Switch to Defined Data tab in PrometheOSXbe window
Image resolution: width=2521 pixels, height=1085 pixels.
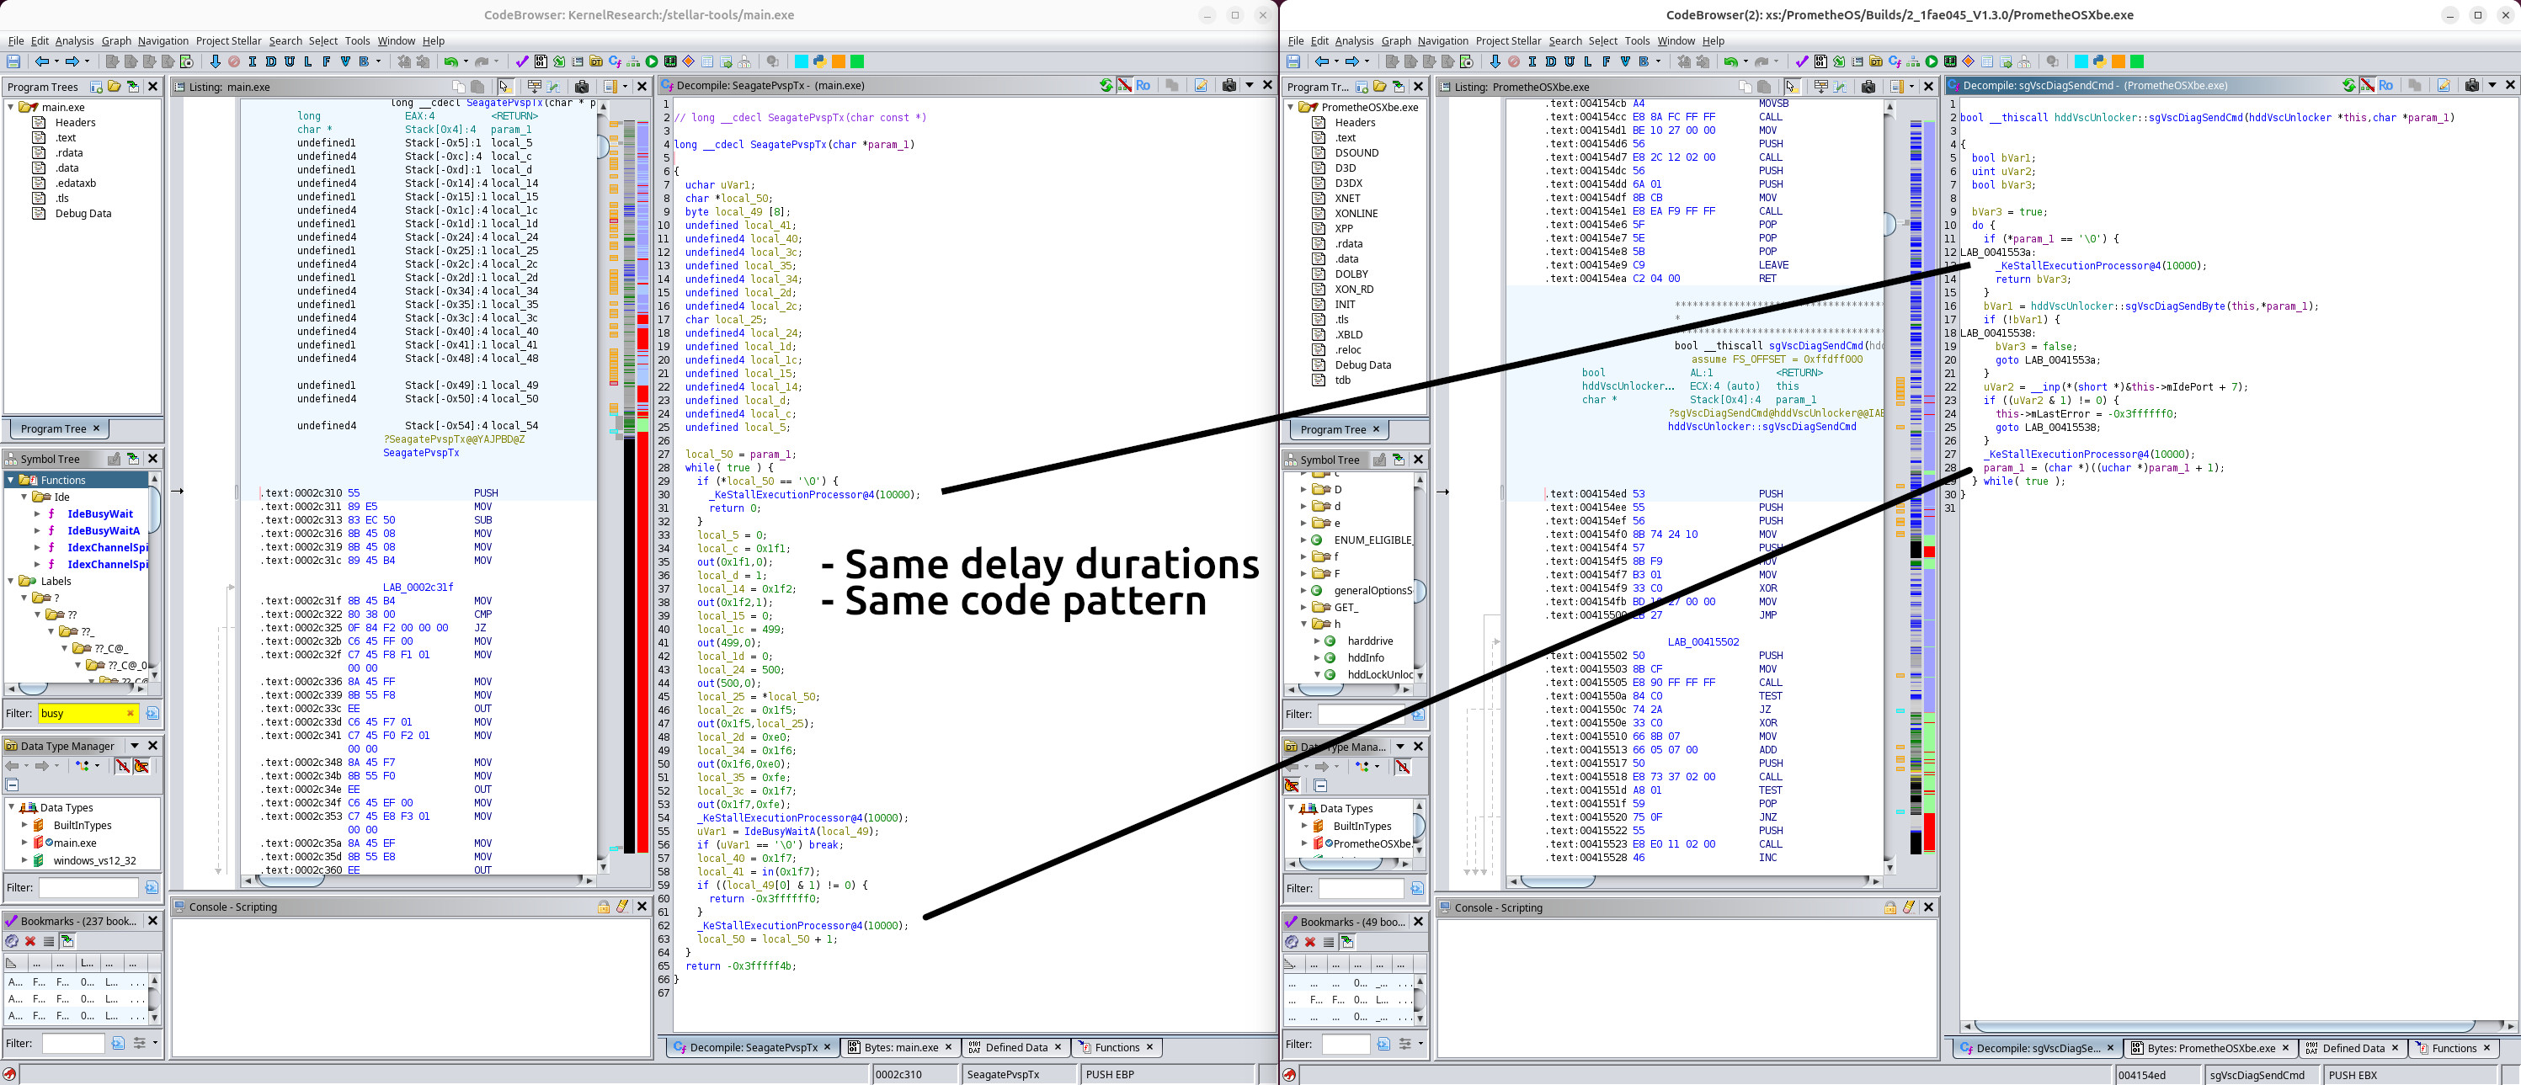[x=2353, y=1048]
